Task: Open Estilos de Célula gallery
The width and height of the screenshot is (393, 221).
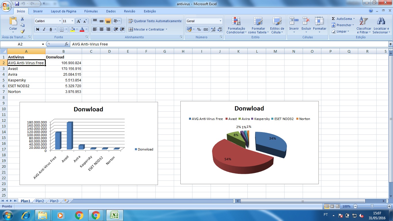Action: [277, 25]
